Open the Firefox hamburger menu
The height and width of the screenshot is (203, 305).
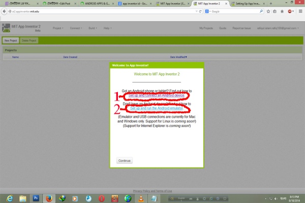[300, 11]
